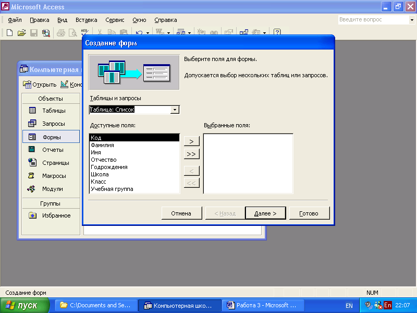
Task: Select the Имя field
Action: 134,152
